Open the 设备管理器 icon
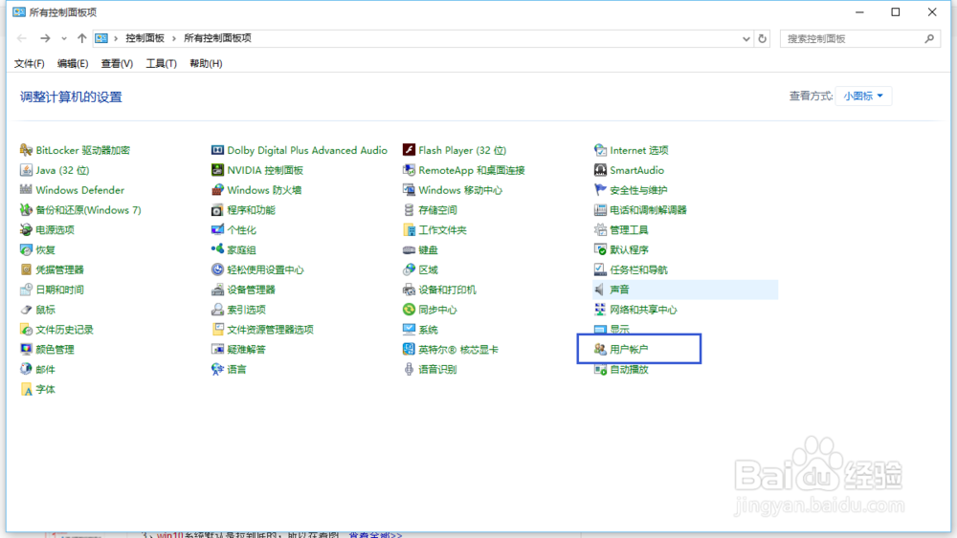 (x=217, y=290)
